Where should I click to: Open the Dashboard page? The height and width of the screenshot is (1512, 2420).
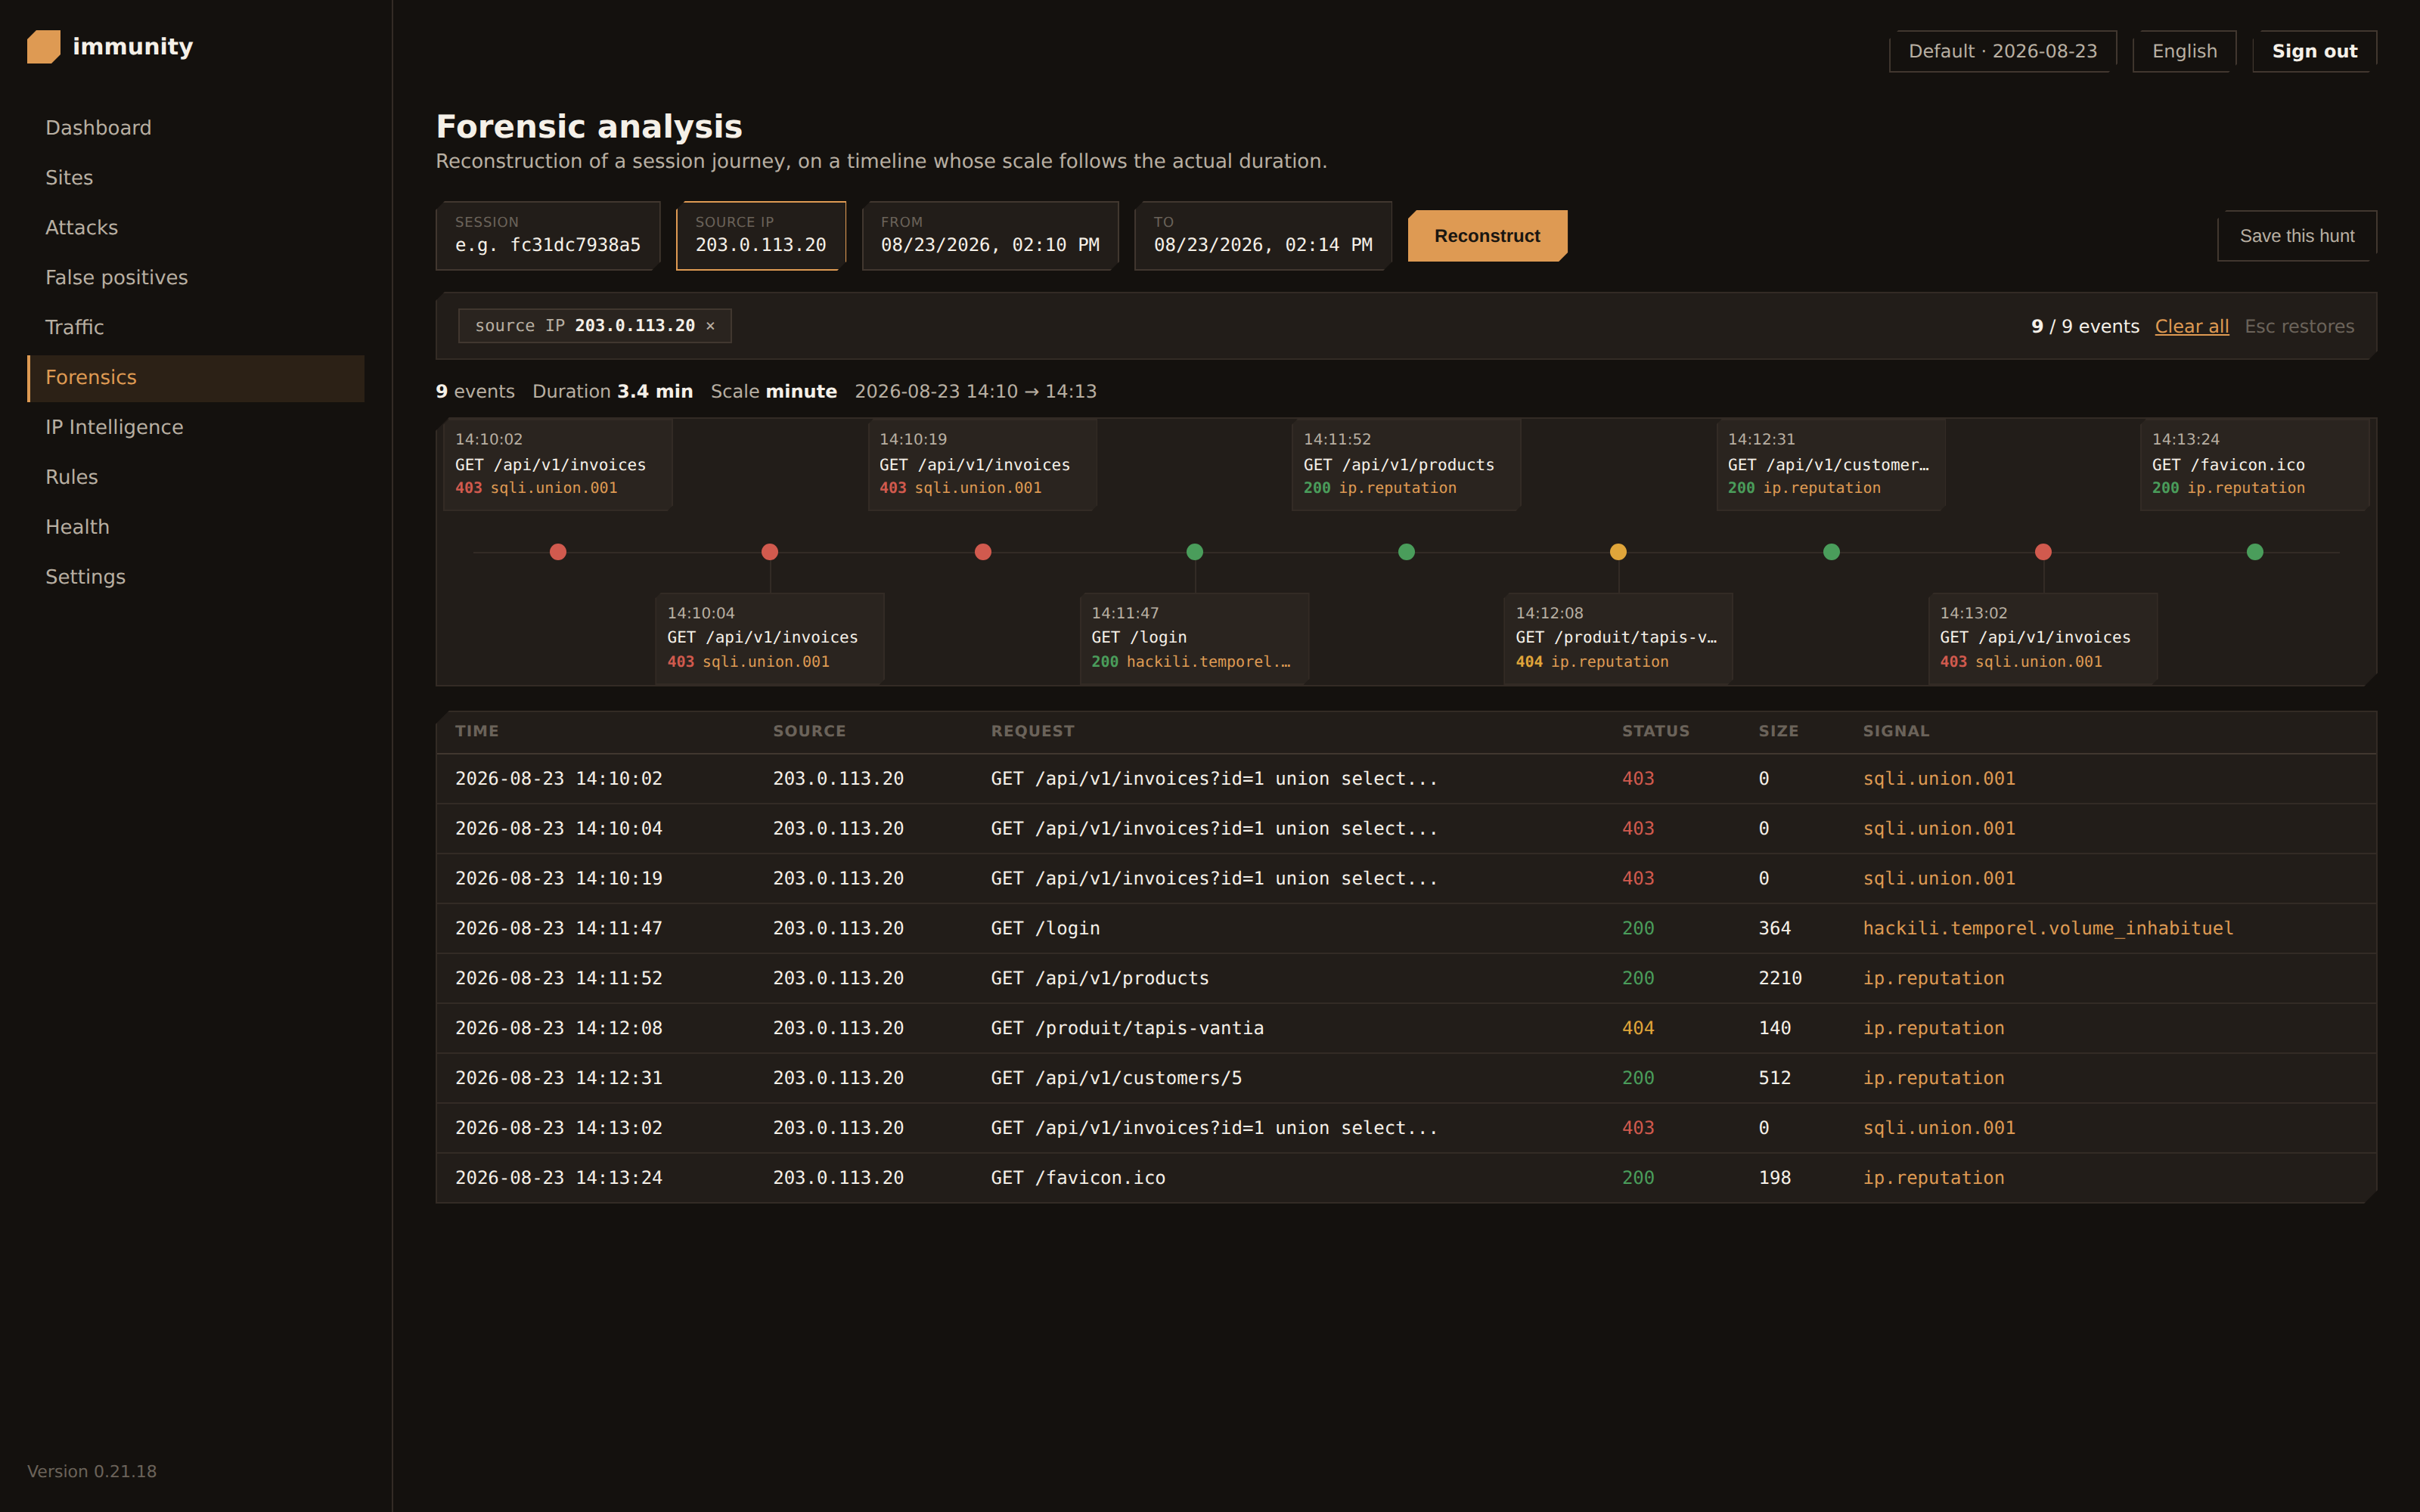click(x=196, y=128)
